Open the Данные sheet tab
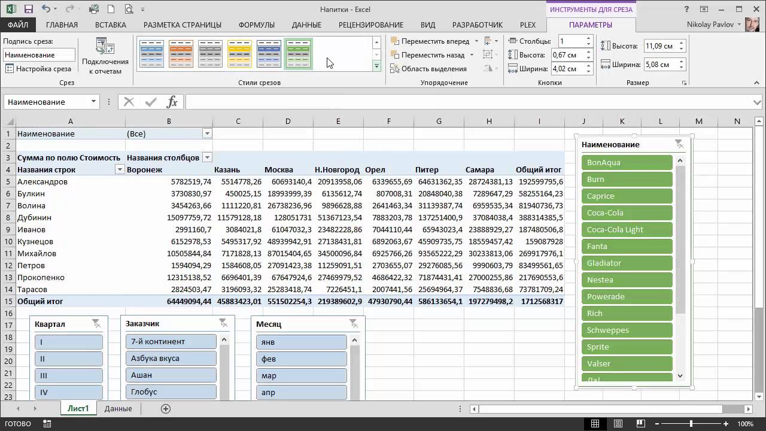Viewport: 766px width, 431px height. tap(118, 409)
